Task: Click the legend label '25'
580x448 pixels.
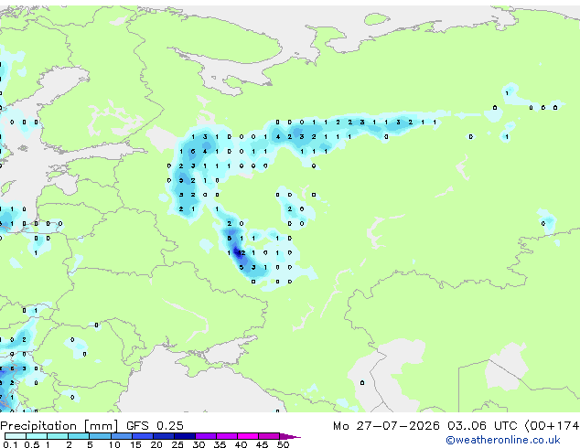Action: [177, 444]
